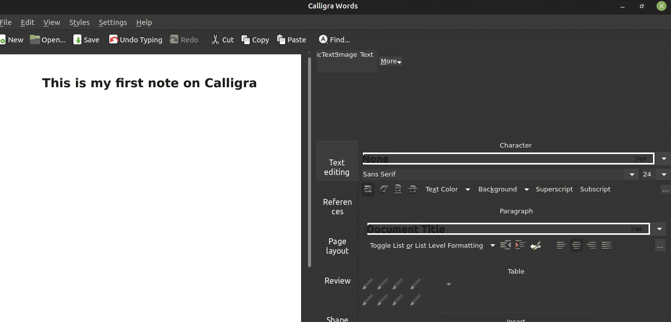This screenshot has height=322, width=671.
Task: Click the heading text in the document
Action: pyautogui.click(x=149, y=83)
